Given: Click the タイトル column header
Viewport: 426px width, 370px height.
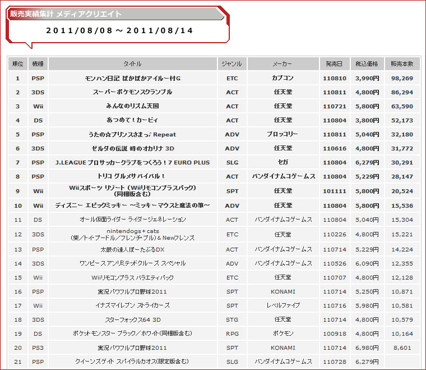Looking at the screenshot, I should click(133, 64).
